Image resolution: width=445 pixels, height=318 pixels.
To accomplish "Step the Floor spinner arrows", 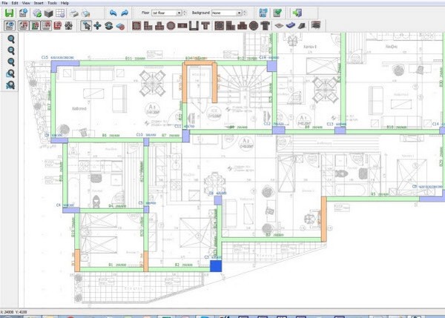I will (x=185, y=13).
